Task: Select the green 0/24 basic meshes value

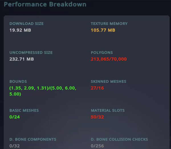Action: pyautogui.click(x=15, y=117)
